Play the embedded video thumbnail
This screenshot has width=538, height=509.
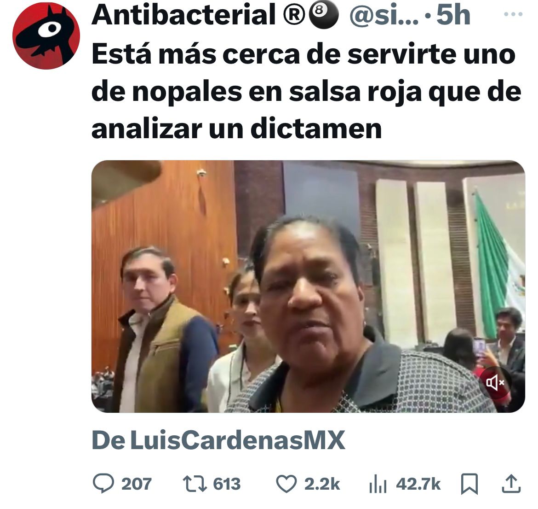coord(308,287)
